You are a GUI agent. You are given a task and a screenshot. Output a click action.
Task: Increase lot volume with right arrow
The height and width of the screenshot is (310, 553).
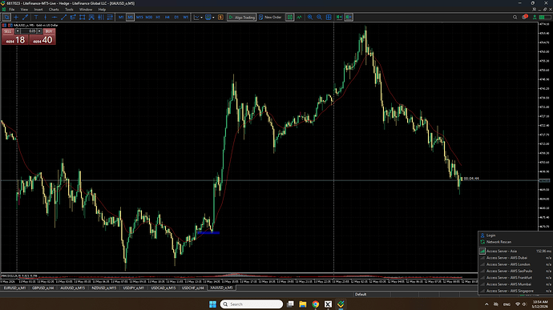click(x=39, y=31)
